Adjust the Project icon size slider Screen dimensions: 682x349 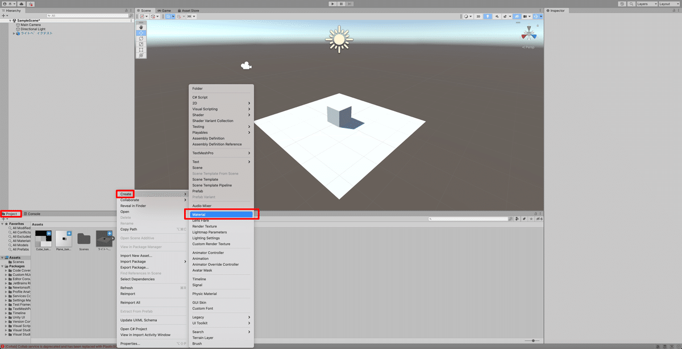(533, 340)
